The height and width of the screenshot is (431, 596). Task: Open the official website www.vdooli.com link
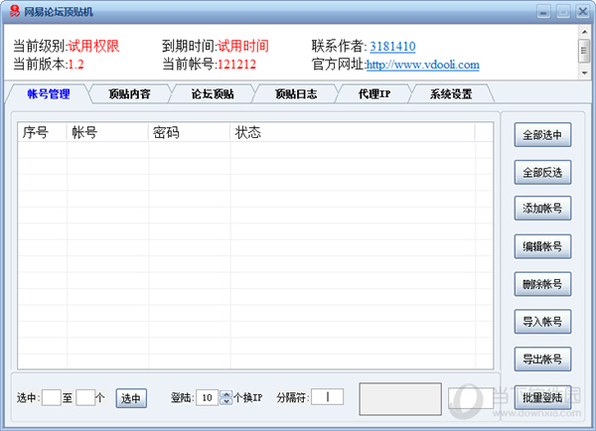[422, 66]
